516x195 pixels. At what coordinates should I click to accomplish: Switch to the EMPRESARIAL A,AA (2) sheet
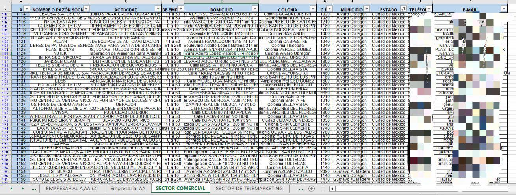coord(72,189)
